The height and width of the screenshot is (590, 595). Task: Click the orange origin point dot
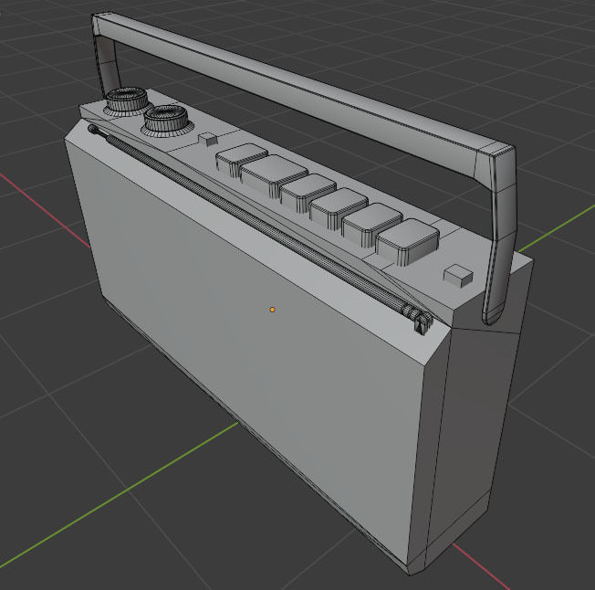click(272, 310)
